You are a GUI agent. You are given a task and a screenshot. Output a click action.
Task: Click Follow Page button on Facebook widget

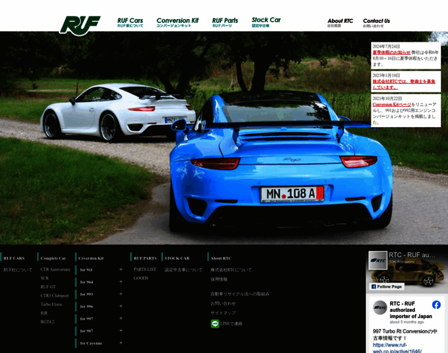tap(387, 287)
